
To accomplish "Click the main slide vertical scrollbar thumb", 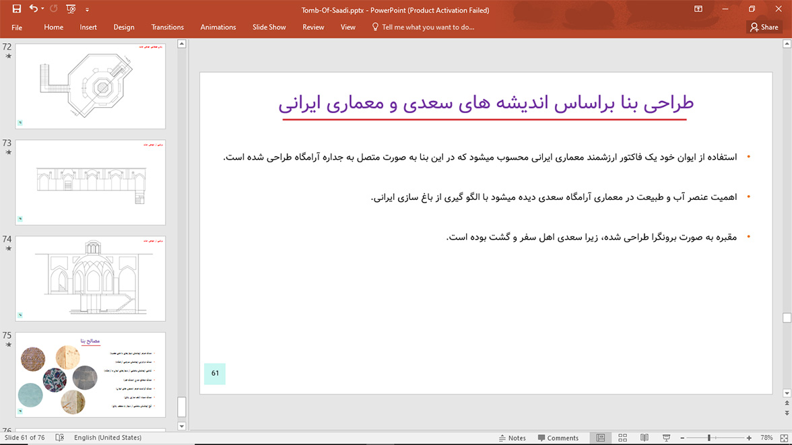I will tap(787, 318).
